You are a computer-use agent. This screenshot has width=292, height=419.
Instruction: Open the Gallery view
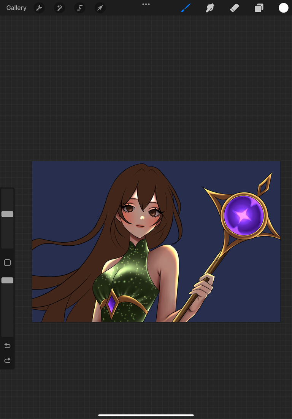tap(16, 8)
